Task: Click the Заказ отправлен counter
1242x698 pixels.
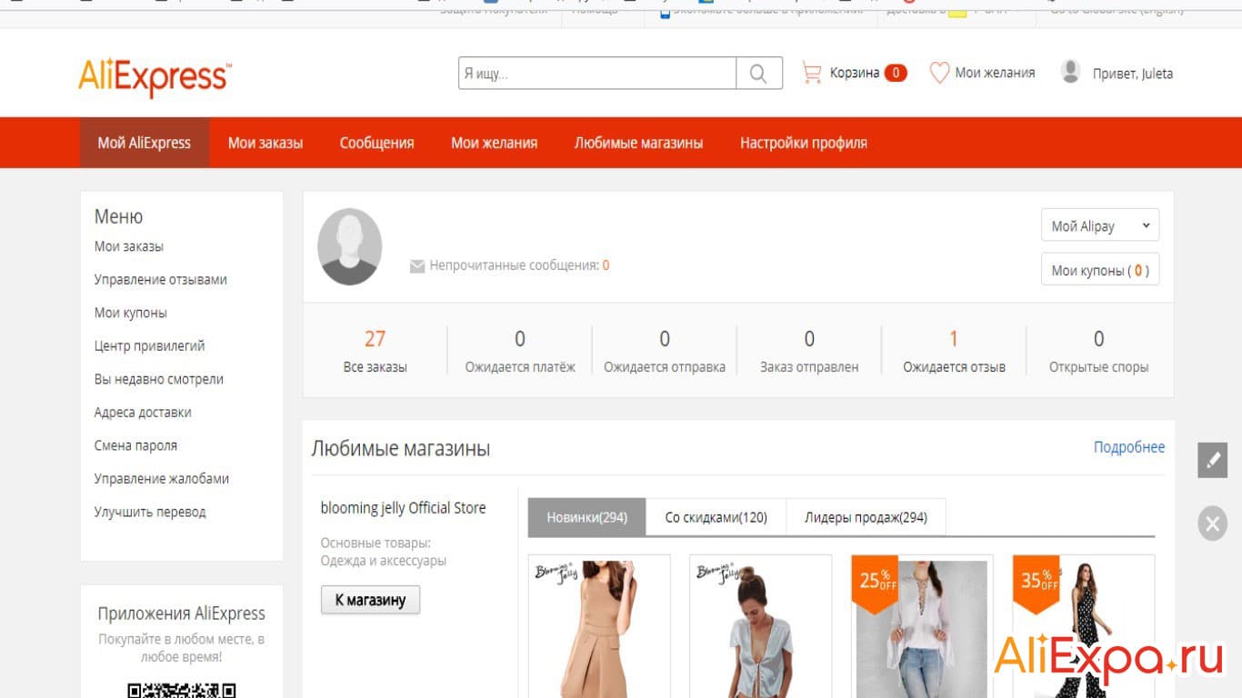Action: pos(809,351)
